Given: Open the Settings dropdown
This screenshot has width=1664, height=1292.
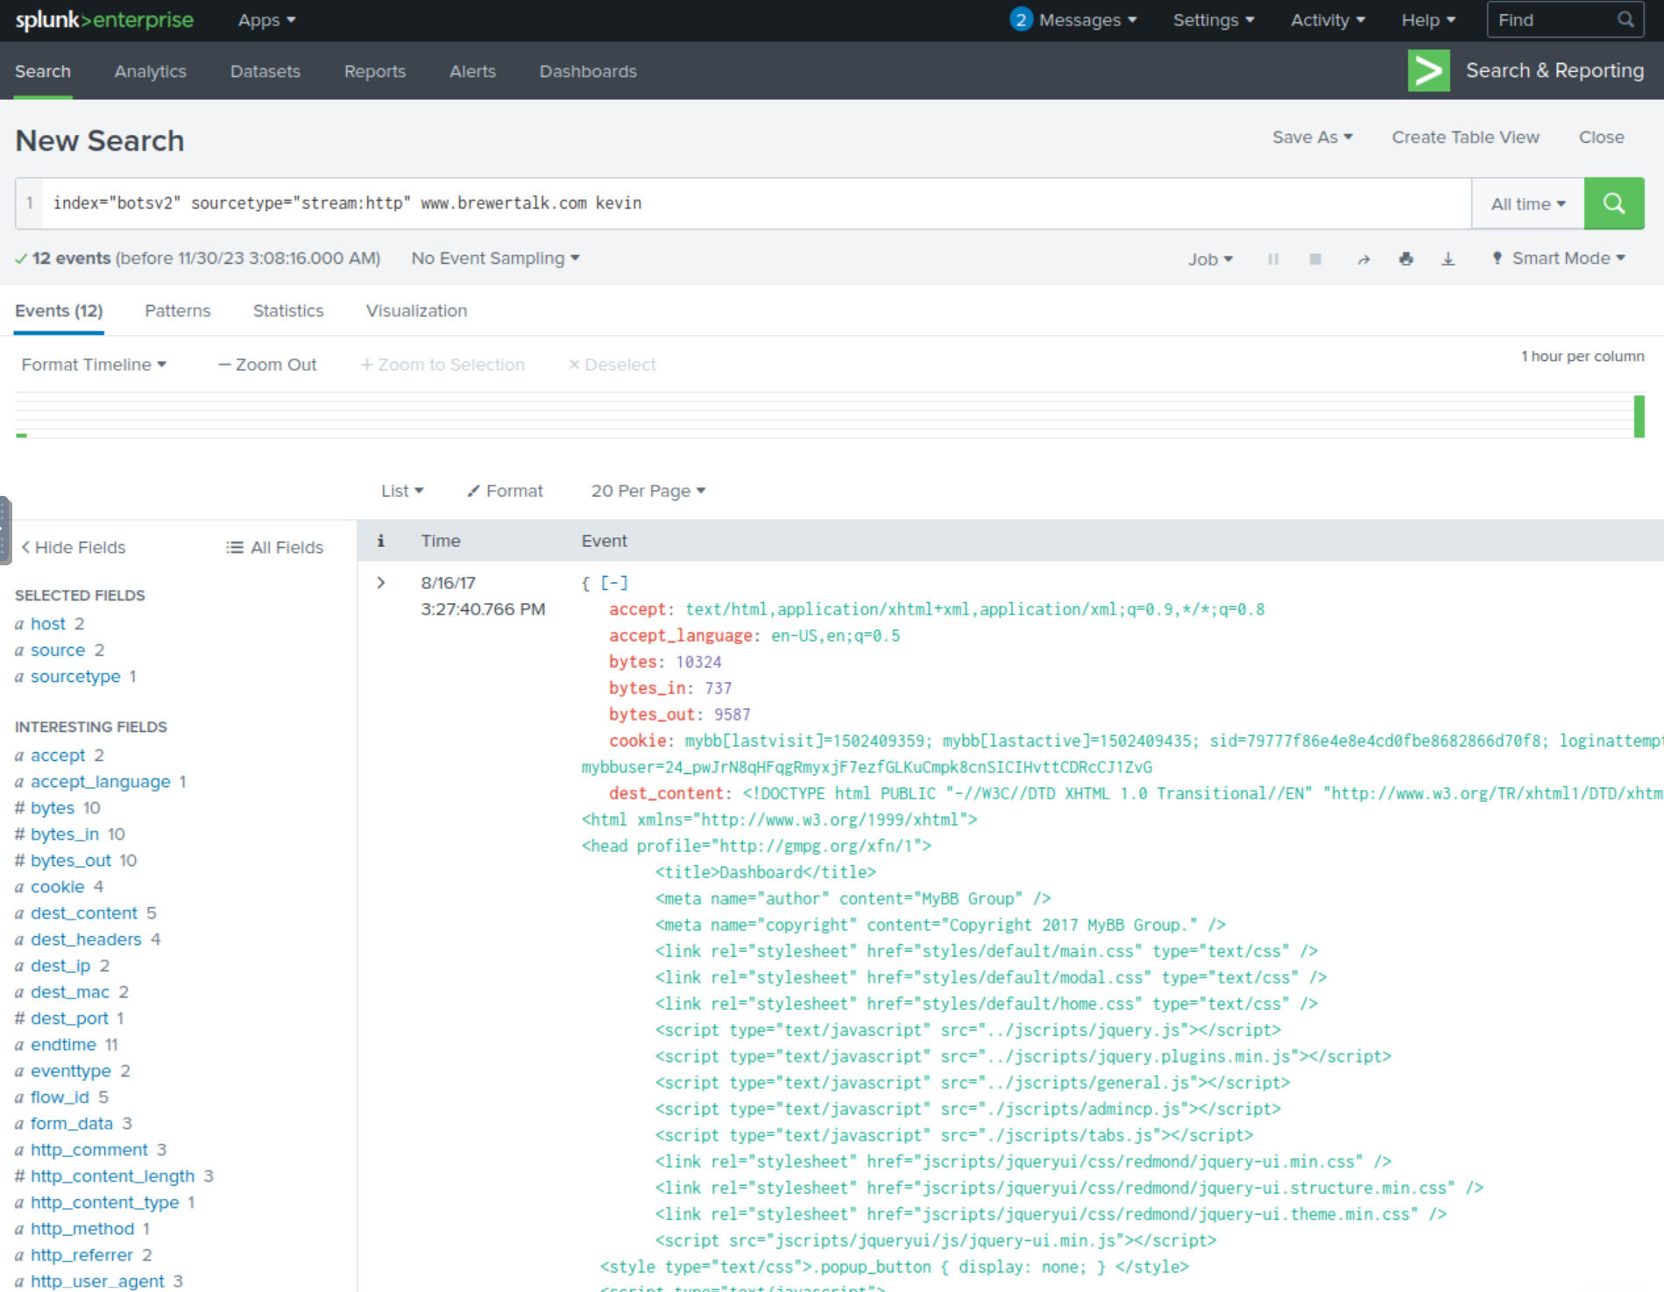Looking at the screenshot, I should (1214, 20).
